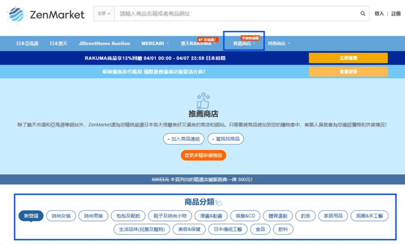Viewport: 405px width, 245px height.
Task: Select the 日本傳統工藝 category
Action: coord(228,229)
